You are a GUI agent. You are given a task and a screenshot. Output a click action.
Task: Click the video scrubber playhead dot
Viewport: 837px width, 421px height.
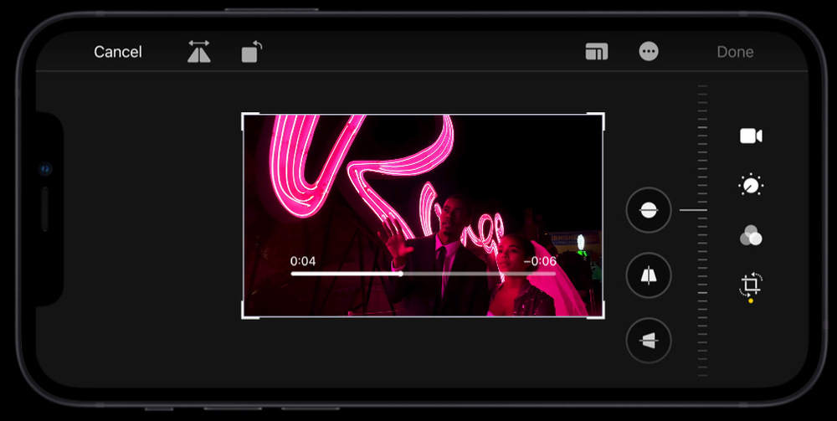(401, 274)
